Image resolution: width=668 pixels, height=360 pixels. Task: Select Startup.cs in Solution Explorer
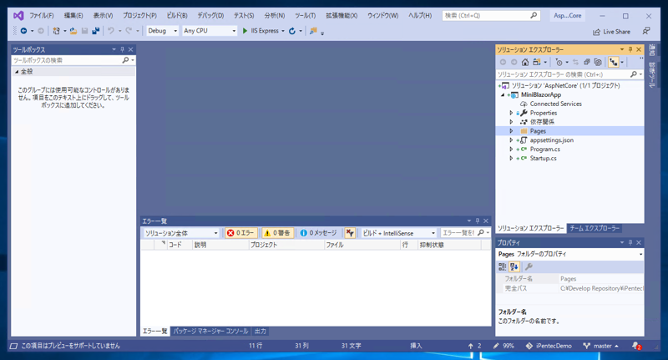543,158
